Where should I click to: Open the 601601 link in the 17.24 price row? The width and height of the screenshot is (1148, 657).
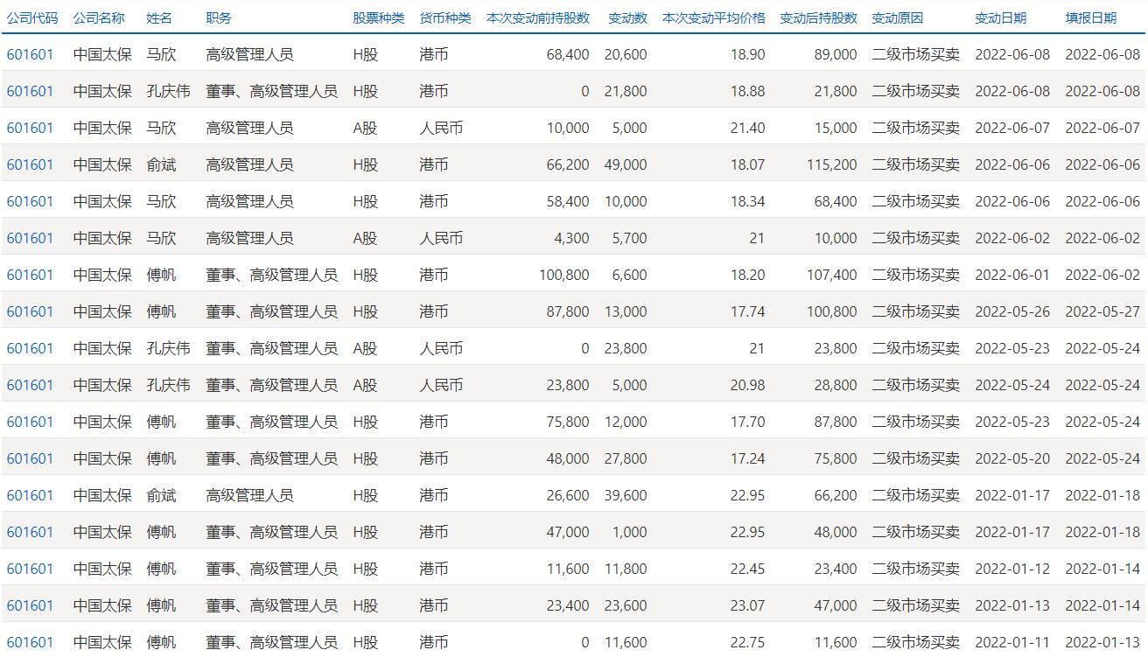tap(30, 458)
